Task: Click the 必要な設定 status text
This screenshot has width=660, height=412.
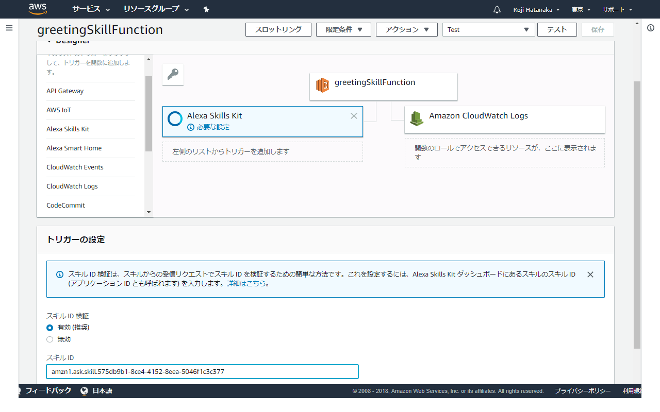Action: [213, 127]
